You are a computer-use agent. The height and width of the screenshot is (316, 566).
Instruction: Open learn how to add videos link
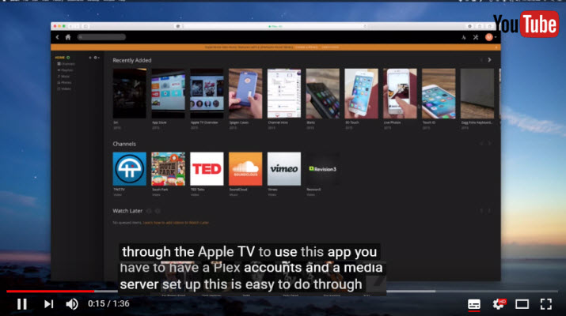(x=177, y=223)
